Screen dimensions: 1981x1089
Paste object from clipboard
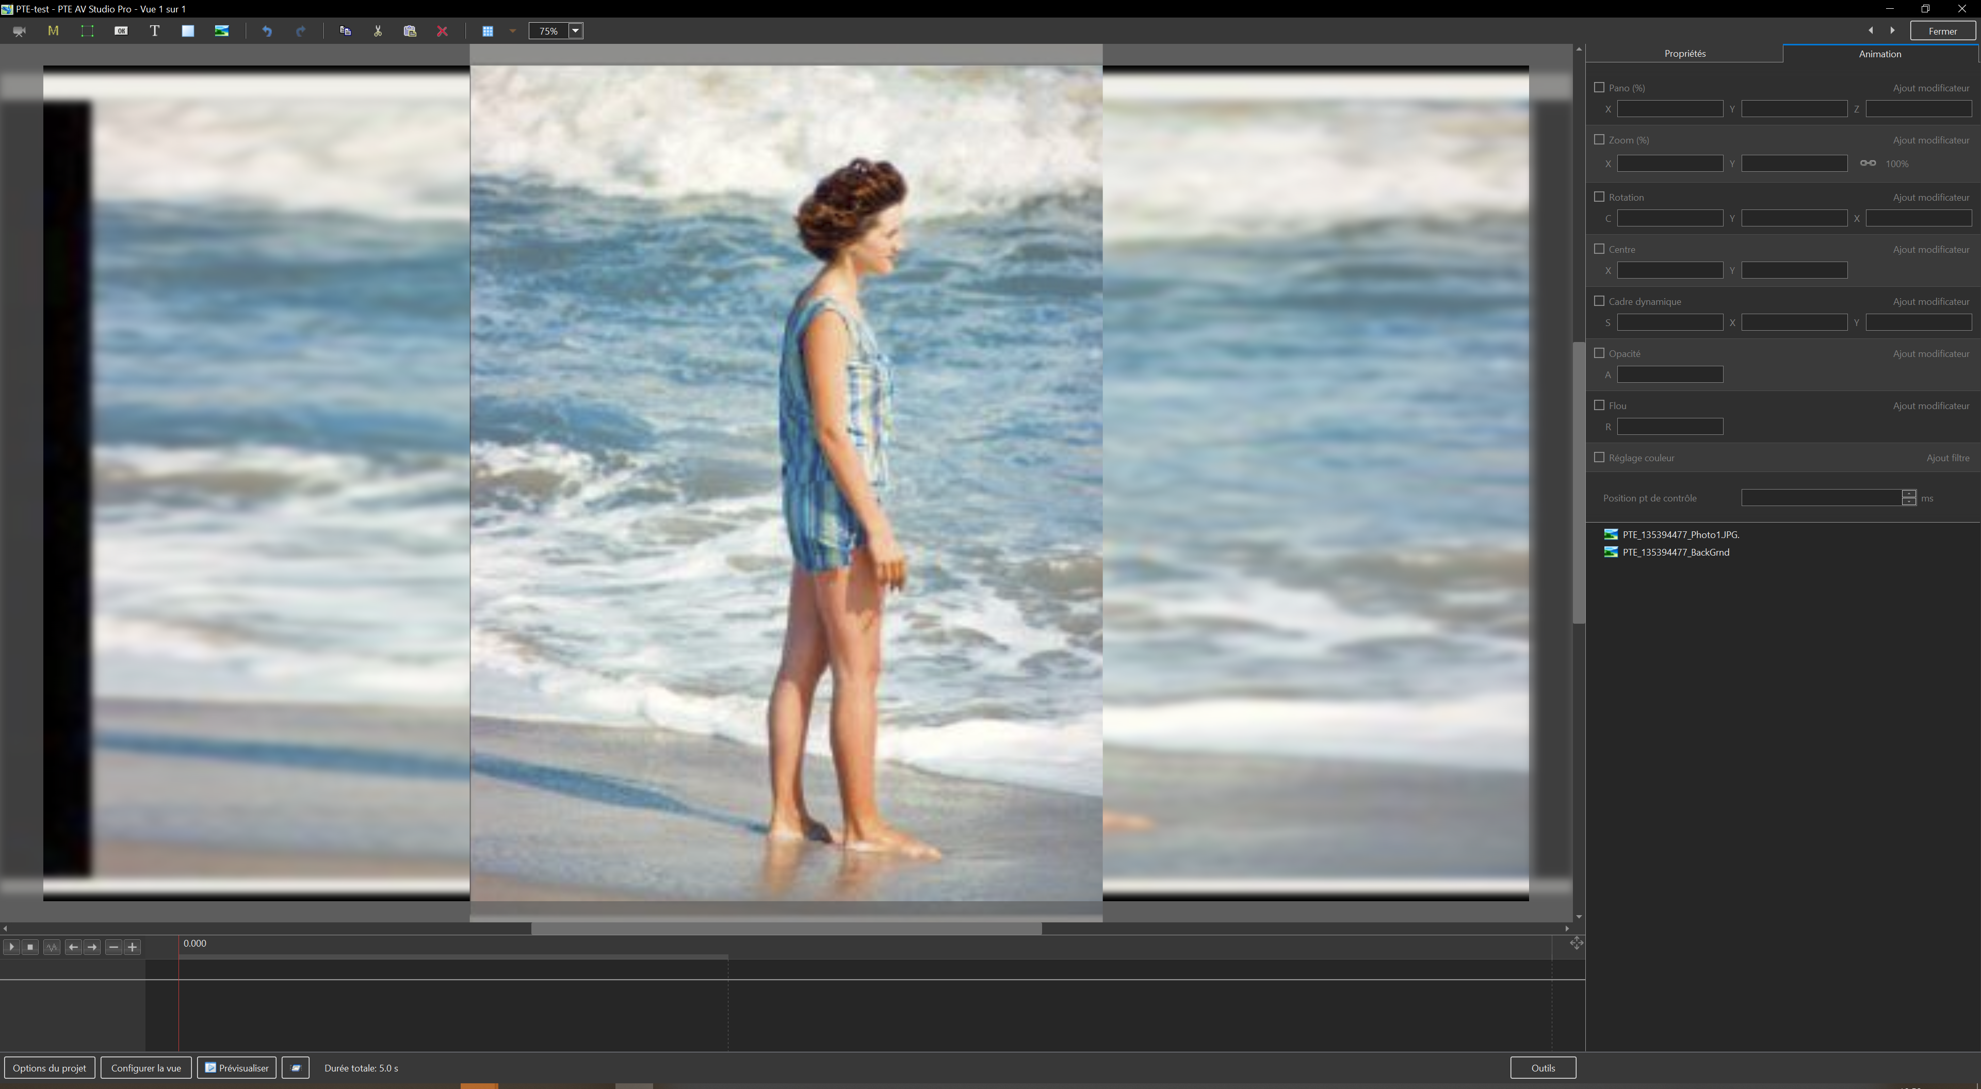coord(410,31)
